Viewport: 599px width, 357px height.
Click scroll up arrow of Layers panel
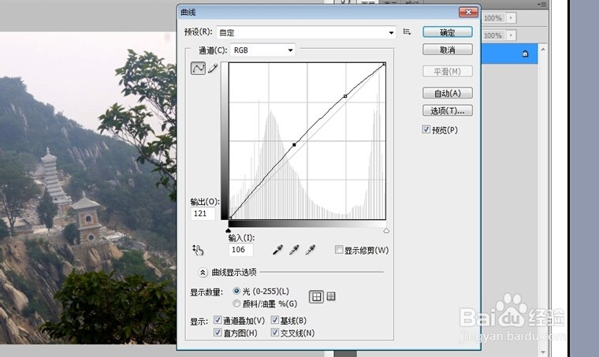(x=544, y=49)
